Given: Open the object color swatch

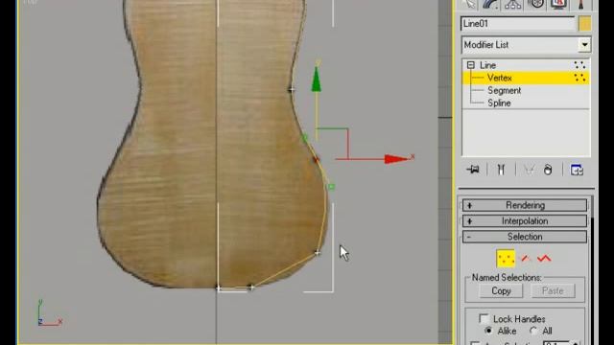Looking at the screenshot, I should tap(584, 23).
